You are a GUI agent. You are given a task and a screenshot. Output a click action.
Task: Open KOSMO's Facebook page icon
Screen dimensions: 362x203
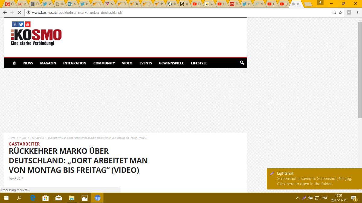pos(15,24)
